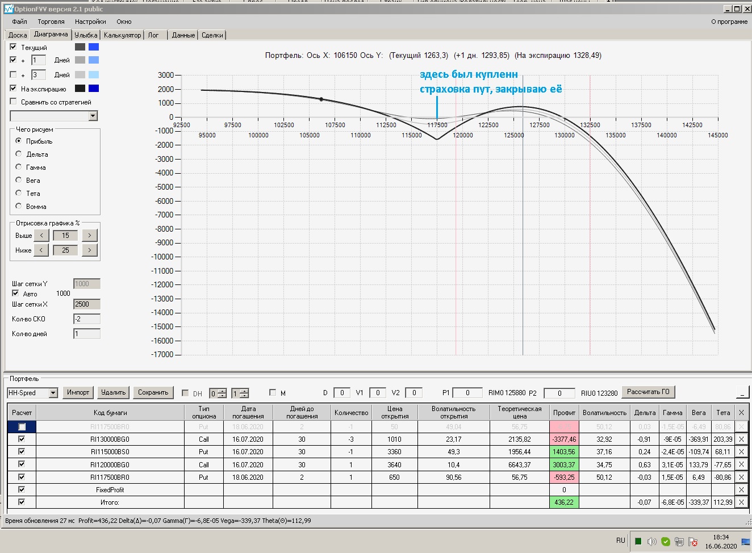Select the Вомма radio button
The image size is (752, 553).
tap(19, 206)
